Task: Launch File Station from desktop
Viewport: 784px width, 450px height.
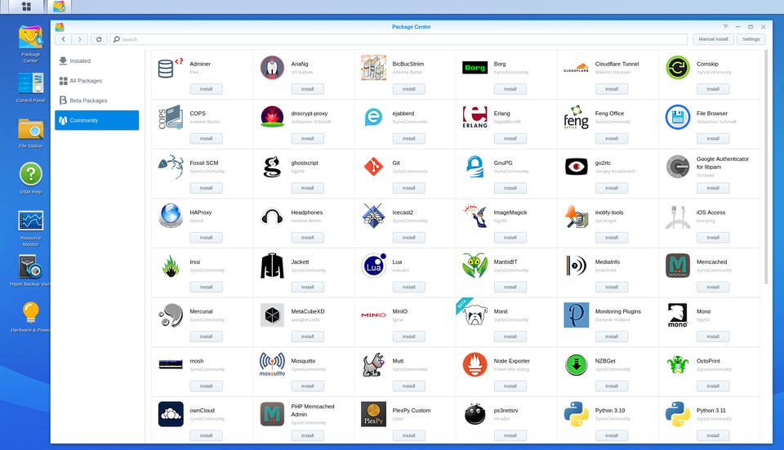Action: pos(30,133)
